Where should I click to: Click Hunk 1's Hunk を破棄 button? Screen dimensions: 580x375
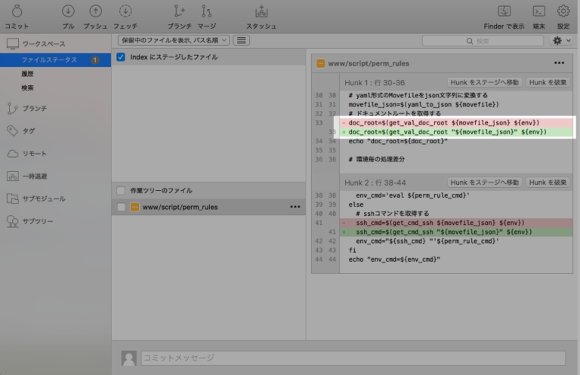click(548, 82)
